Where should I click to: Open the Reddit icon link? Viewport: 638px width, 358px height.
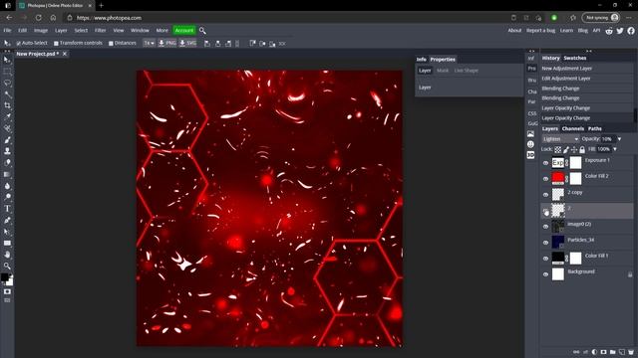(609, 31)
